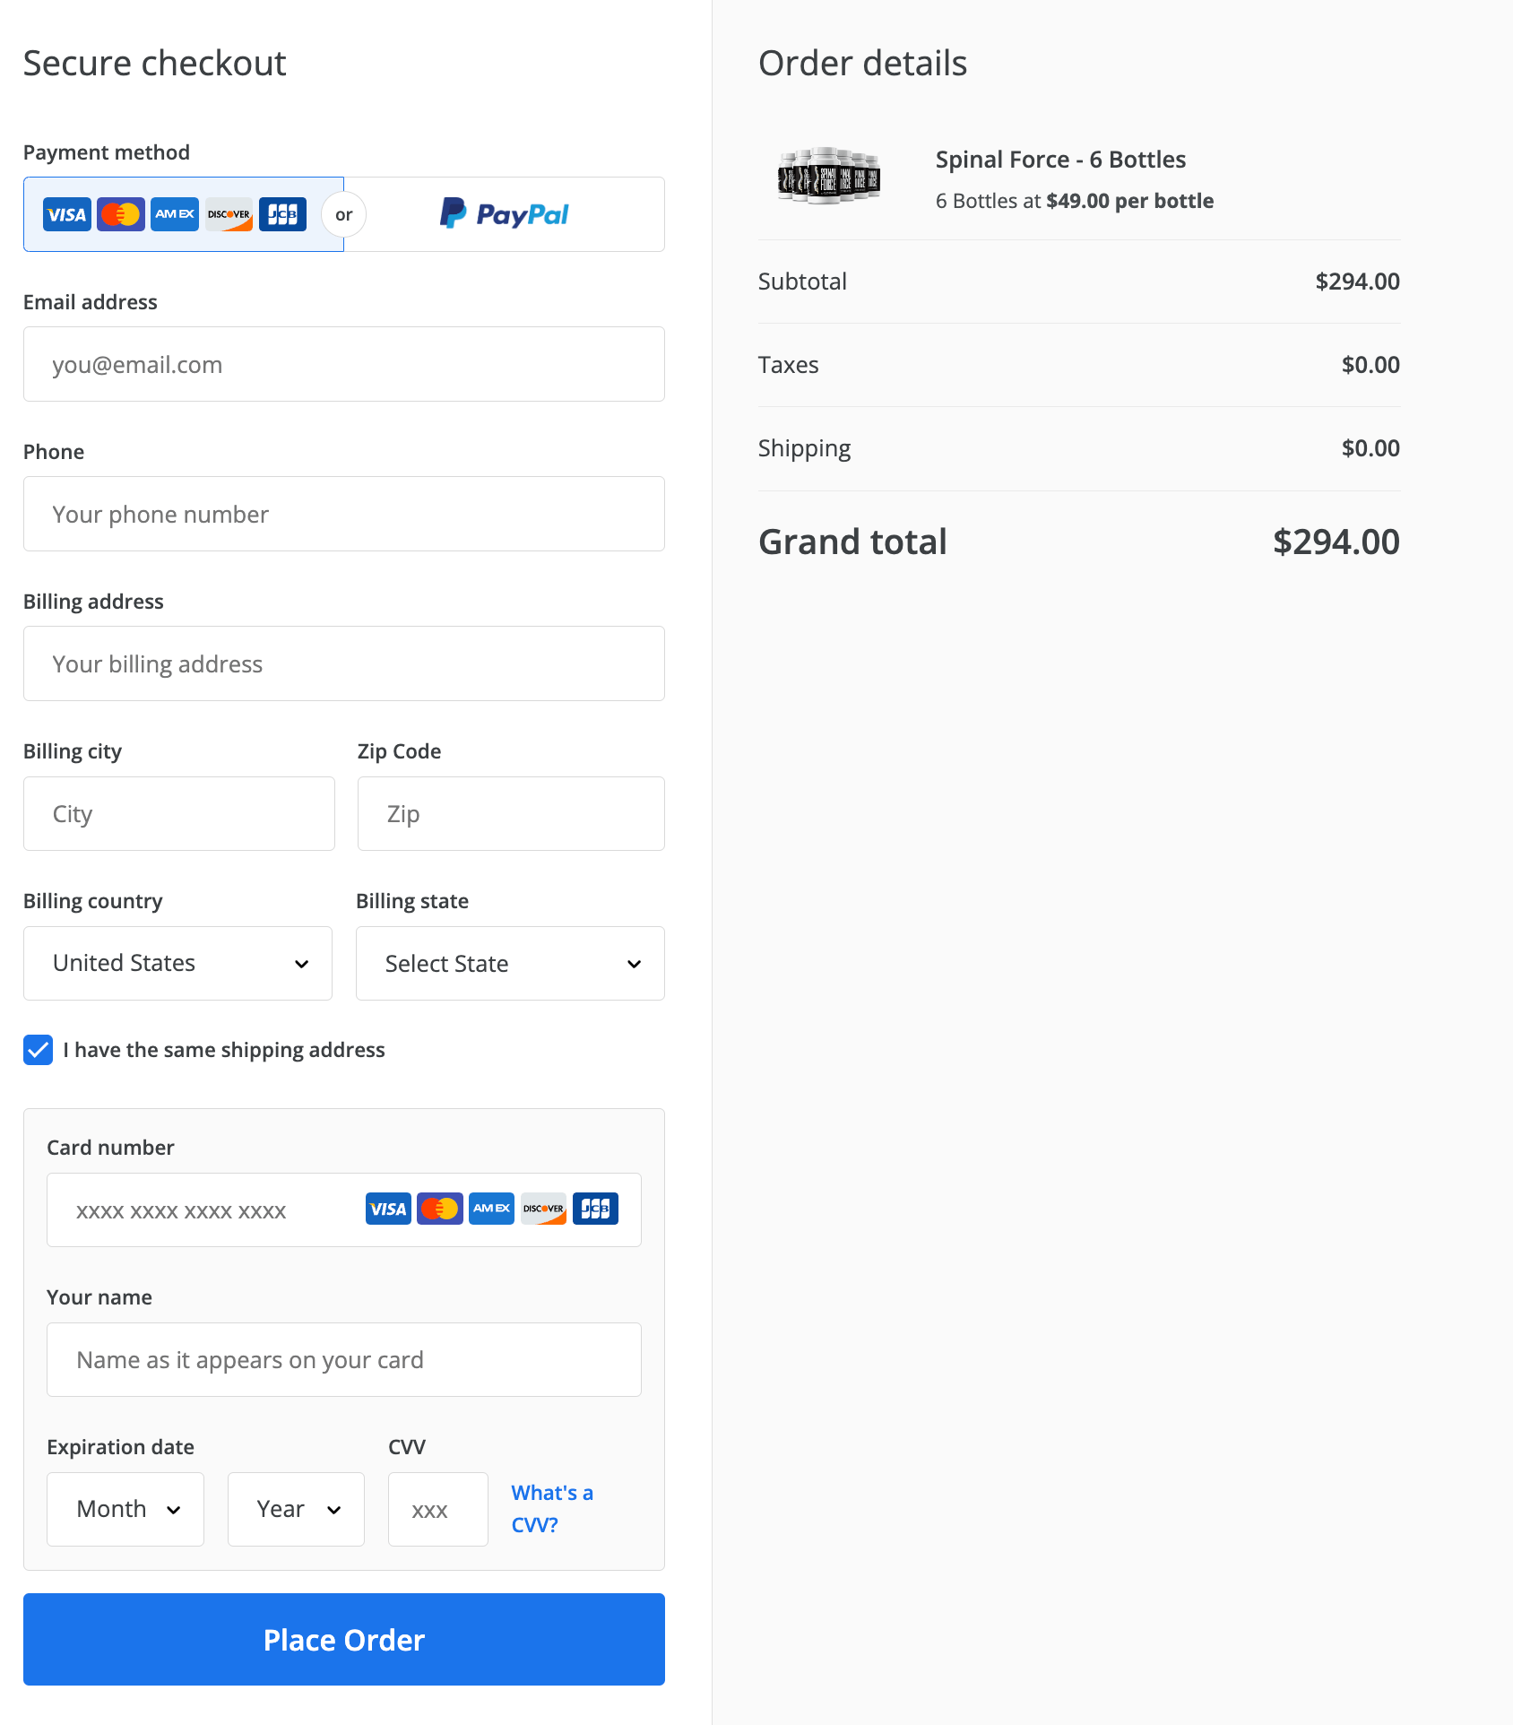Uncheck the same shipping address checkbox
The height and width of the screenshot is (1725, 1513).
[39, 1050]
